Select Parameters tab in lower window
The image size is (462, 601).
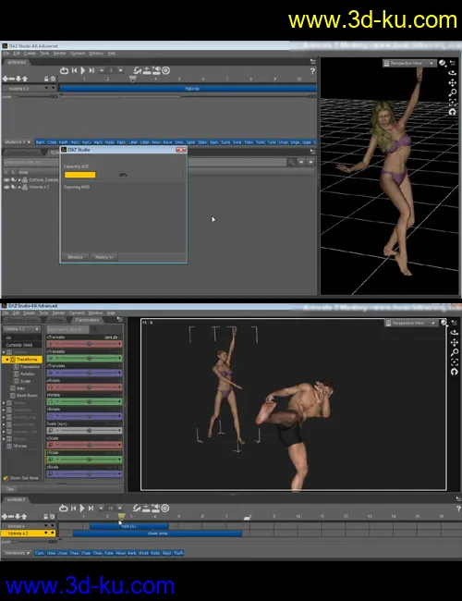88,320
